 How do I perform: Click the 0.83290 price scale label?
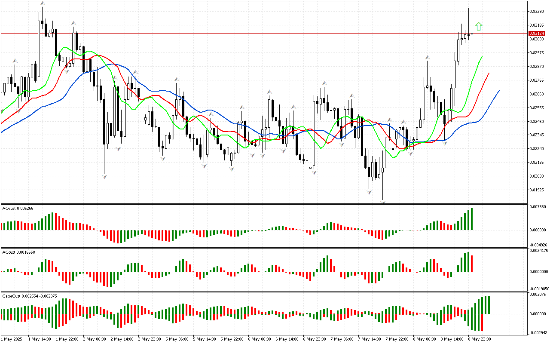tap(537, 11)
